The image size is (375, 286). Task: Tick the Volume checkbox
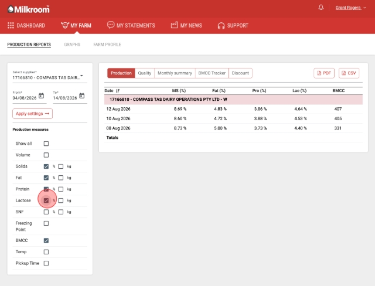[46, 155]
